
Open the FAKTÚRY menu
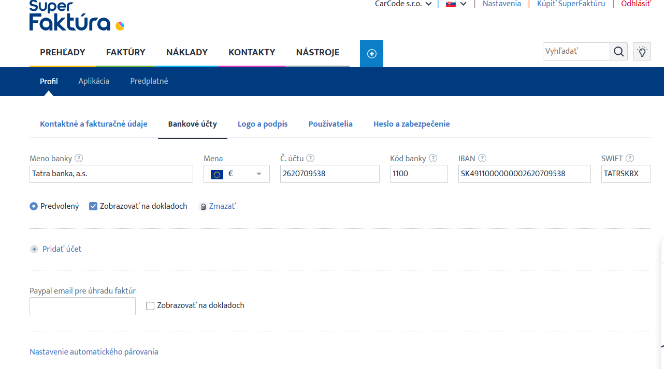click(x=125, y=52)
